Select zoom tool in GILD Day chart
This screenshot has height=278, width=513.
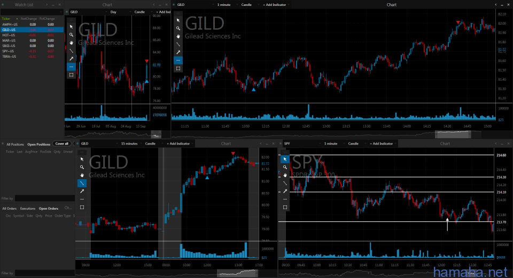[71, 35]
